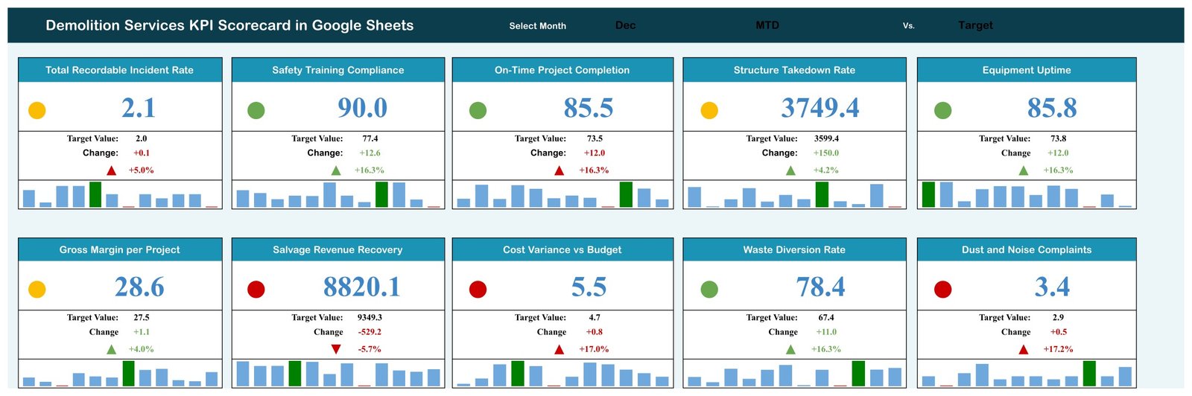
Task: Click the green up triangle in Waste Diversion Rate card
Action: pos(790,349)
